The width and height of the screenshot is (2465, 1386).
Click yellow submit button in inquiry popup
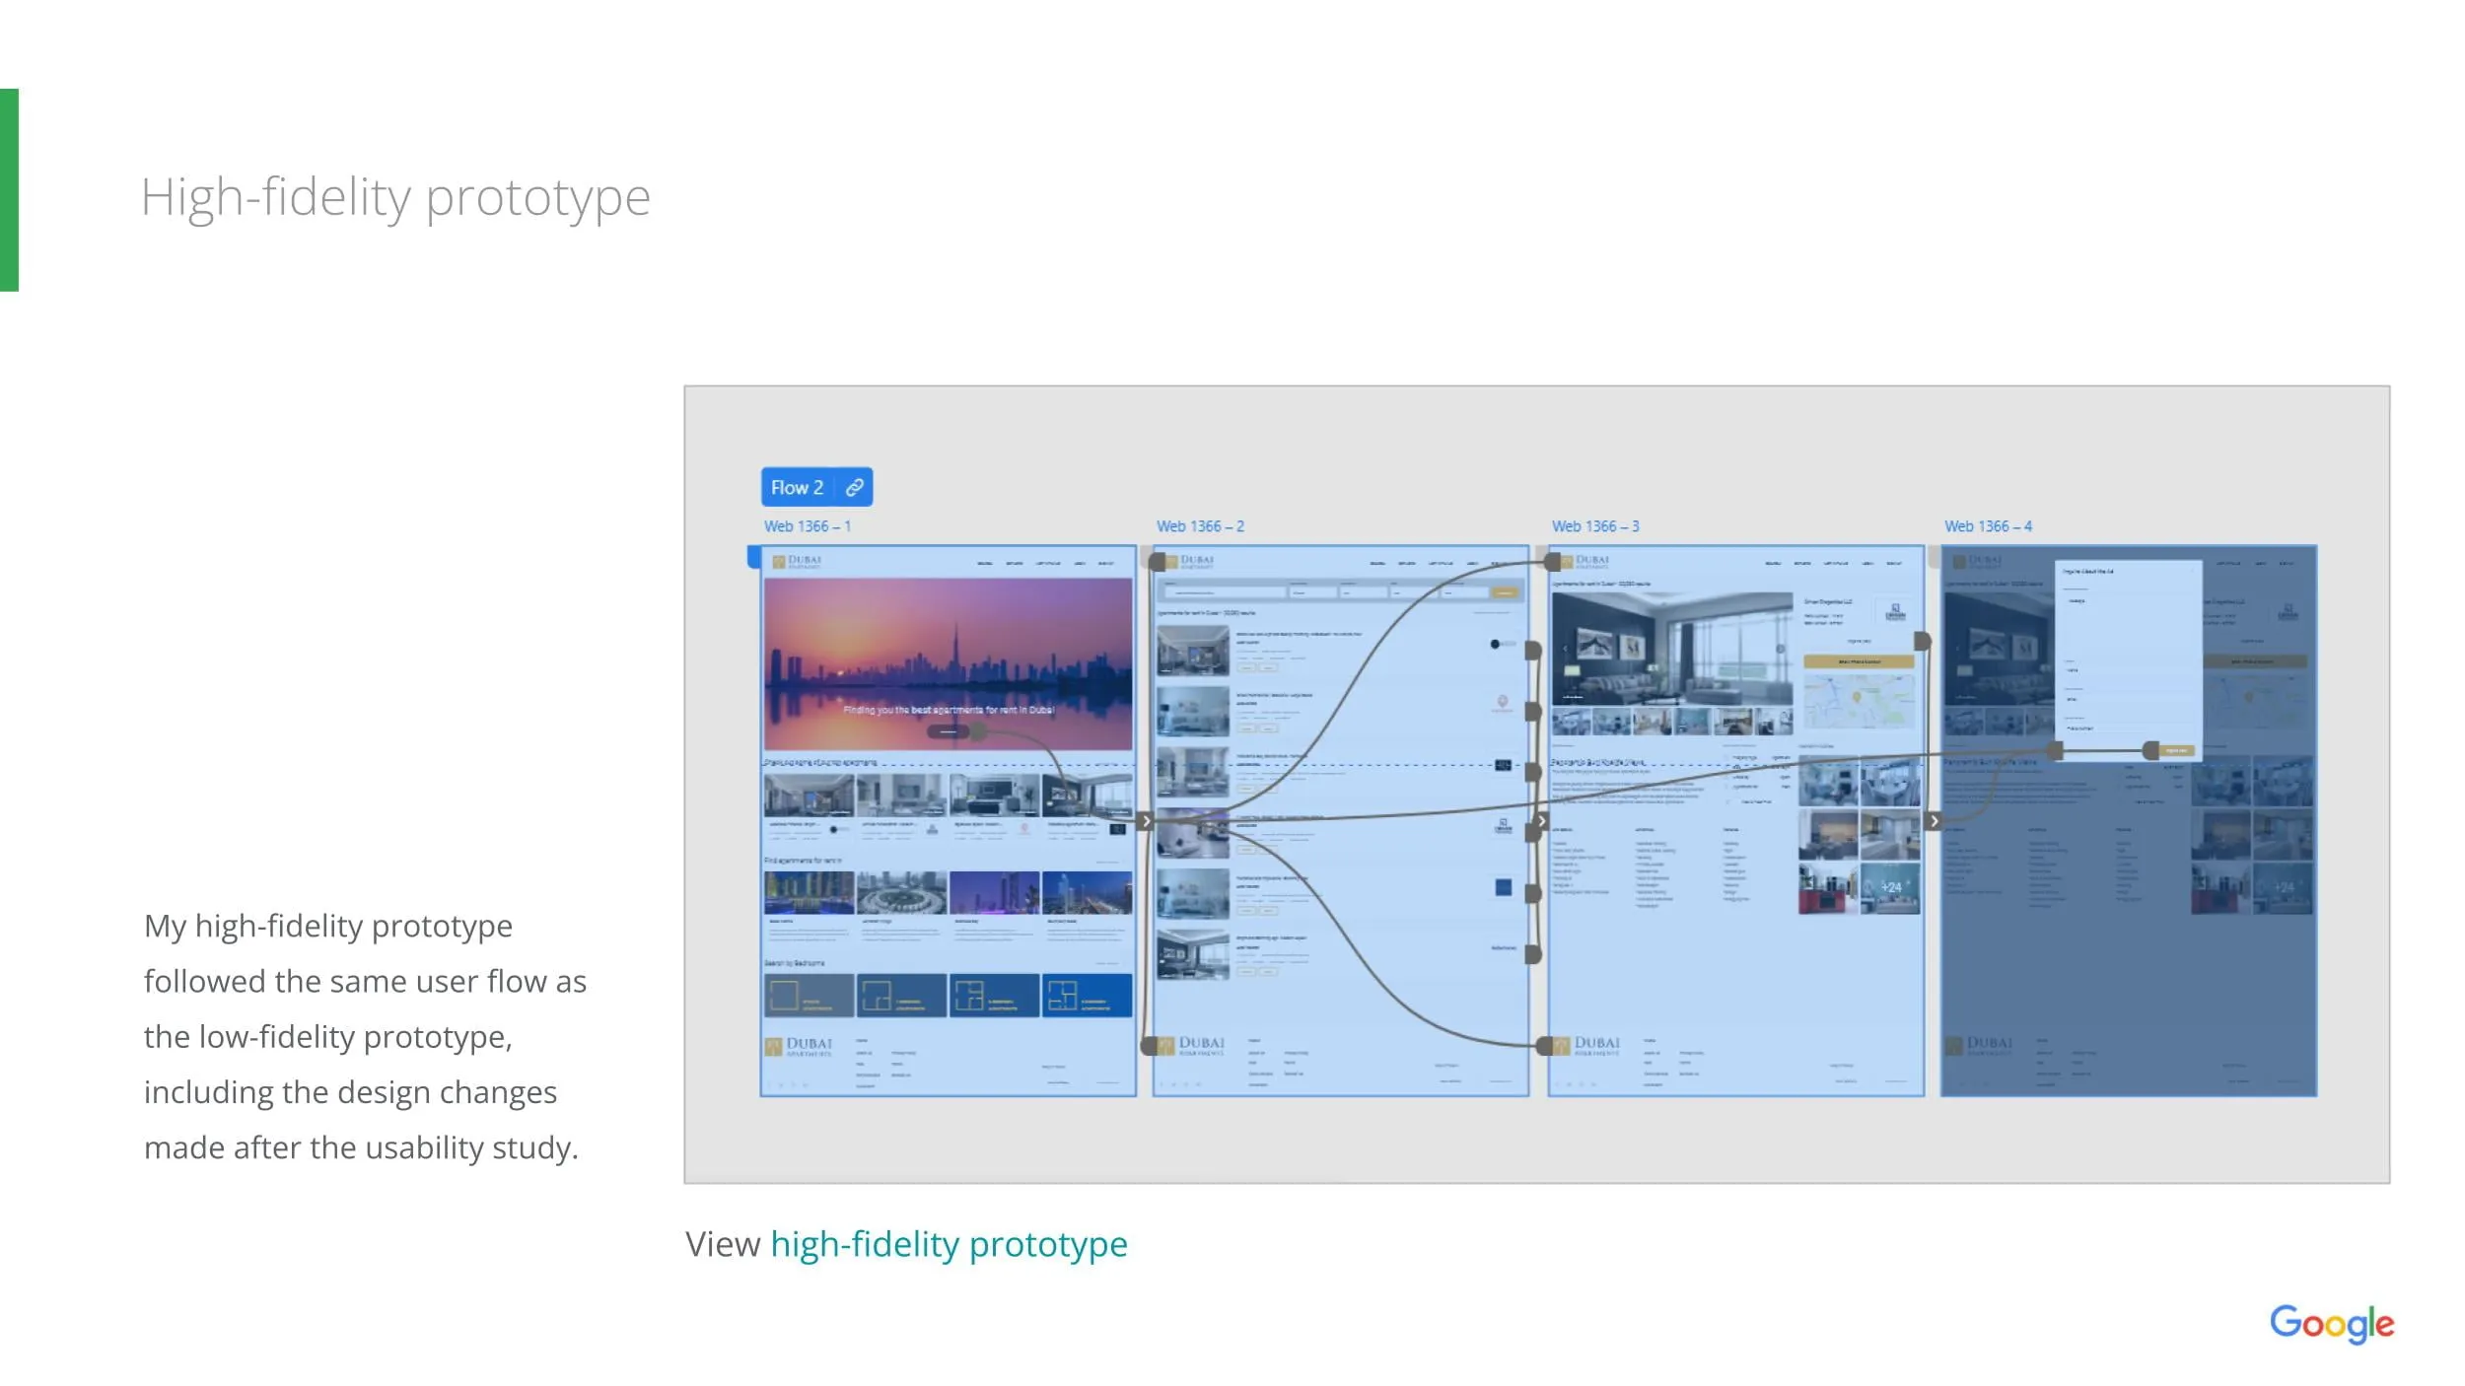click(x=2176, y=750)
